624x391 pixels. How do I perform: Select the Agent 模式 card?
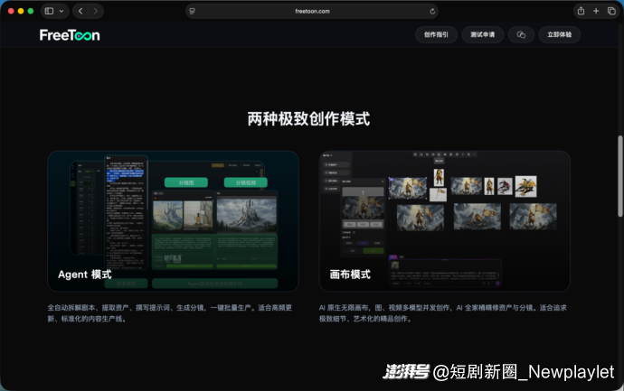coord(173,221)
